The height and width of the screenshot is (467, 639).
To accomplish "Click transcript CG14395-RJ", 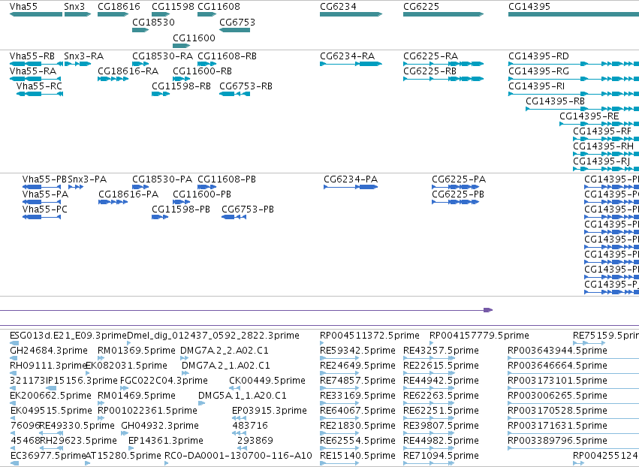I will coord(606,169).
